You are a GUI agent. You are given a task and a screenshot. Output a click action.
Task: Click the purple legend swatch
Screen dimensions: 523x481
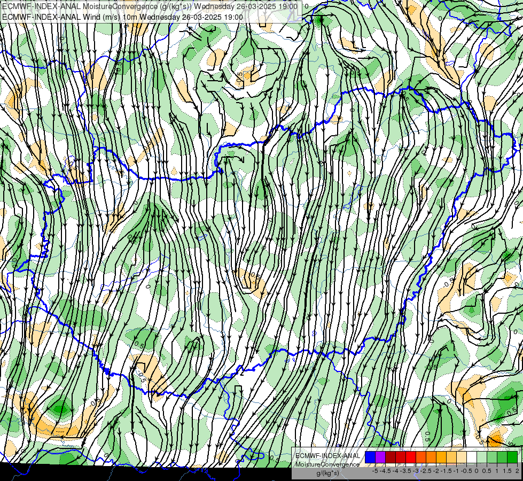coord(380,457)
